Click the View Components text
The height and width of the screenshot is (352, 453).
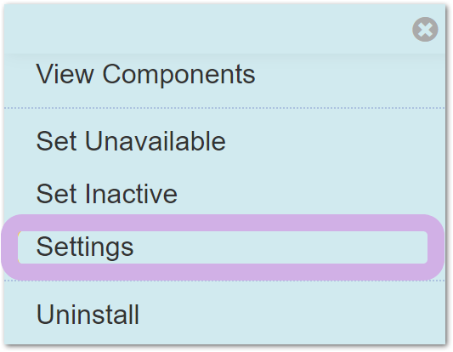tap(145, 74)
